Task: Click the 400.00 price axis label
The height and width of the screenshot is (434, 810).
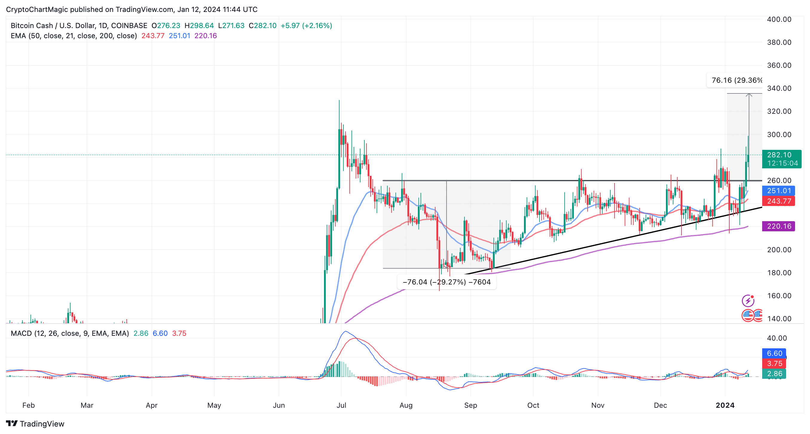Action: [x=779, y=19]
